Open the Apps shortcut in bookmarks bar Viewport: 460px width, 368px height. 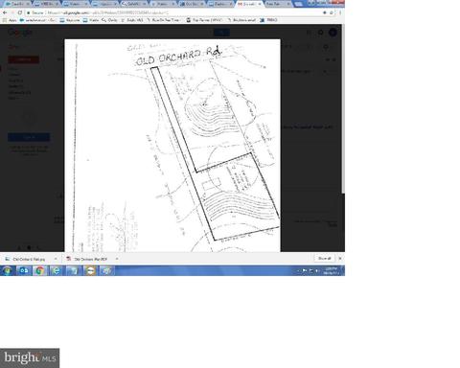[x=10, y=20]
